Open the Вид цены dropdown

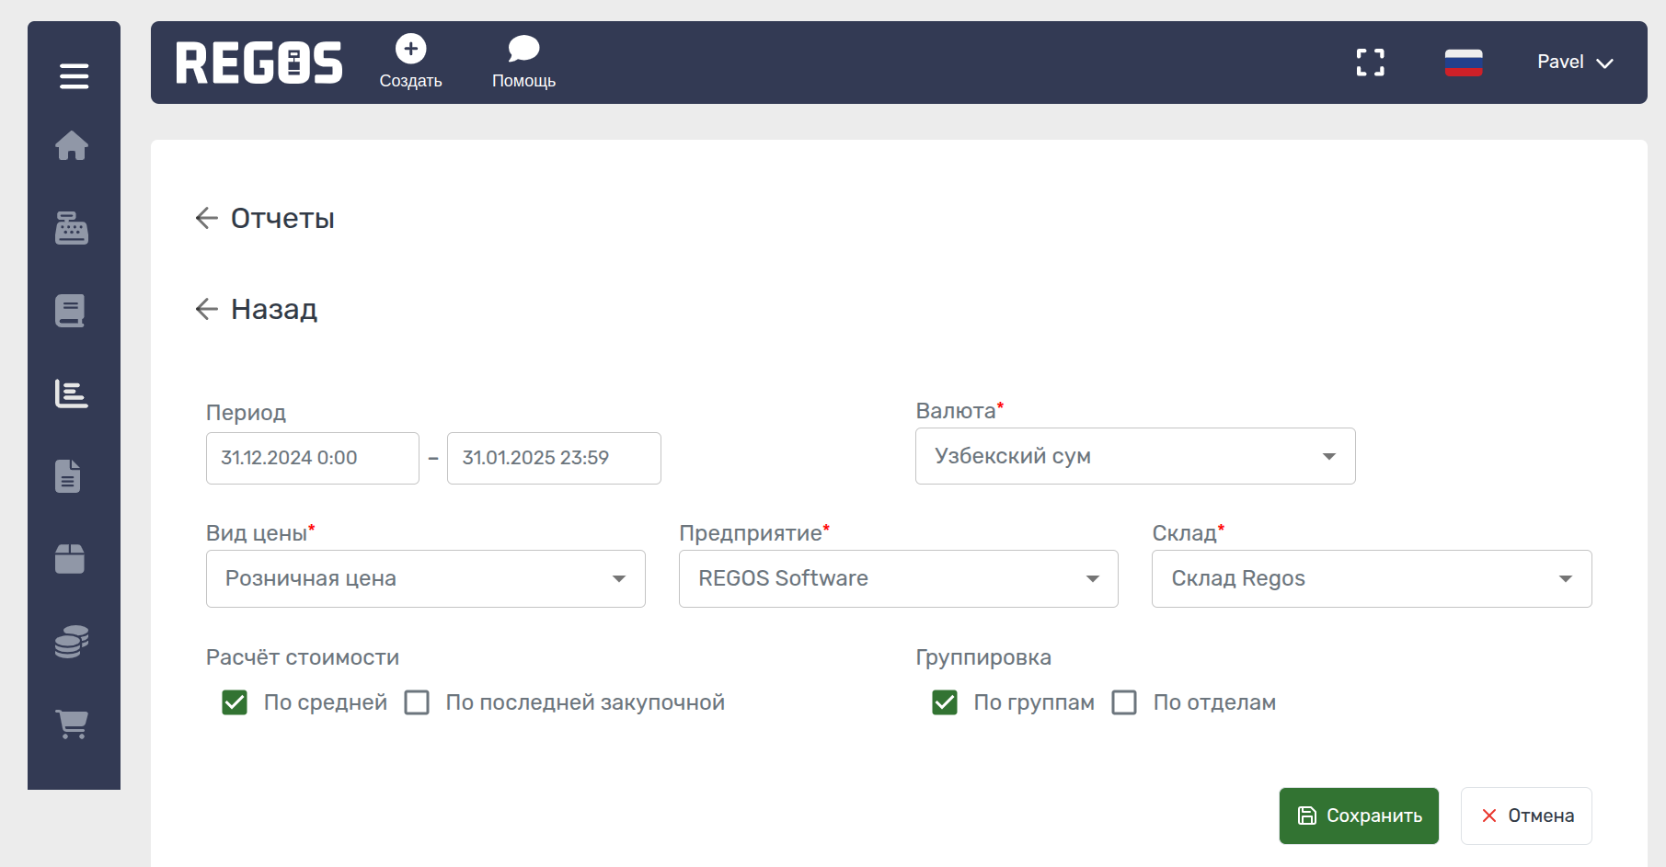click(425, 579)
